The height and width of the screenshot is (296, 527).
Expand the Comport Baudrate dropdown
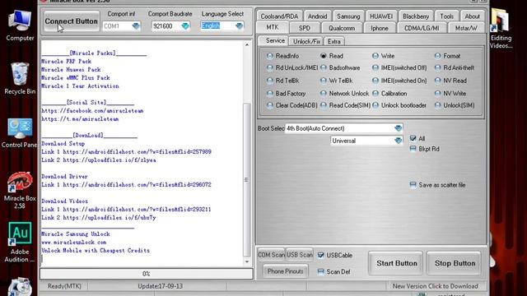click(x=185, y=25)
